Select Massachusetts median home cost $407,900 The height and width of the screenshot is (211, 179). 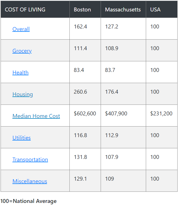[x=116, y=113]
